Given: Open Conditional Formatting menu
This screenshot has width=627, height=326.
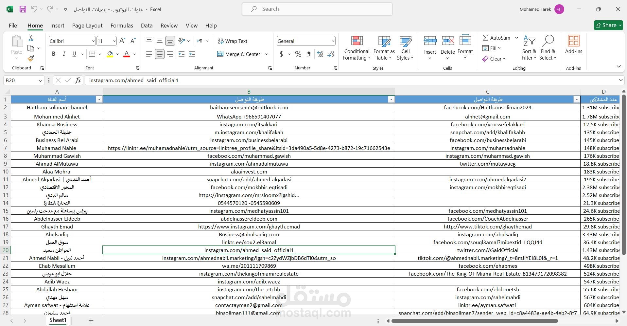Looking at the screenshot, I should click(357, 48).
